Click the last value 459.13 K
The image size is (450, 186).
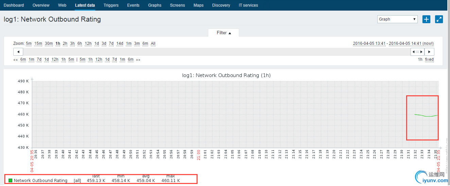[x=96, y=181]
